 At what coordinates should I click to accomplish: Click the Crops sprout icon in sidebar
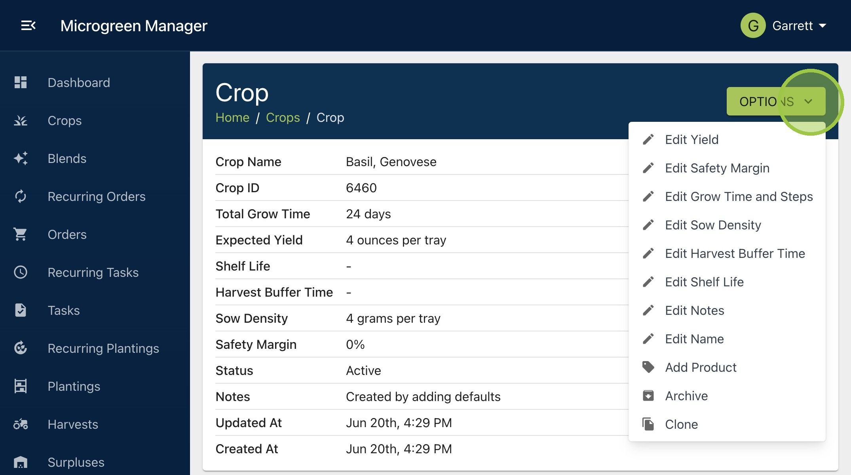click(x=20, y=120)
